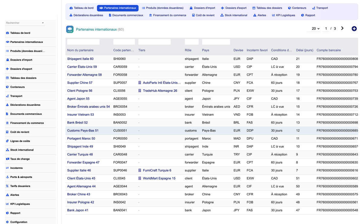The image size is (362, 224).
Task: Click the Configuration gear icon in sidebar
Action: (x=8, y=222)
